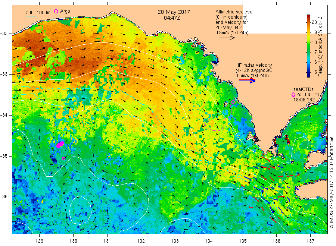Click the filled magenta Argo cluster blob
The width and height of the screenshot is (336, 246).
click(60, 144)
